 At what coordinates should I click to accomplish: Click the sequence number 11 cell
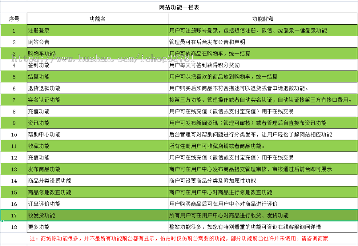click(x=14, y=146)
